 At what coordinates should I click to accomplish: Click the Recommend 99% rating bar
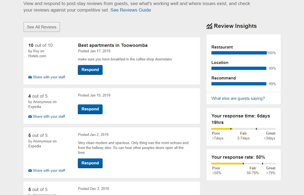coord(239,84)
